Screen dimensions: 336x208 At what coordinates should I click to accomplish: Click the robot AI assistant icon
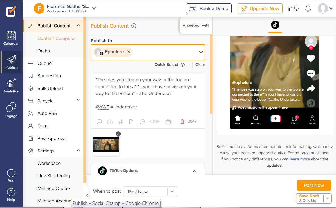point(168,121)
